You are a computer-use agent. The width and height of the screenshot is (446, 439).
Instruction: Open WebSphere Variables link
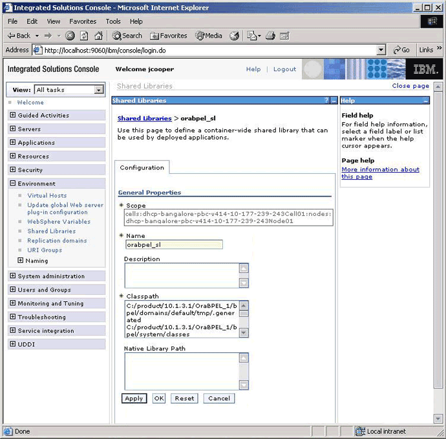[x=59, y=222]
